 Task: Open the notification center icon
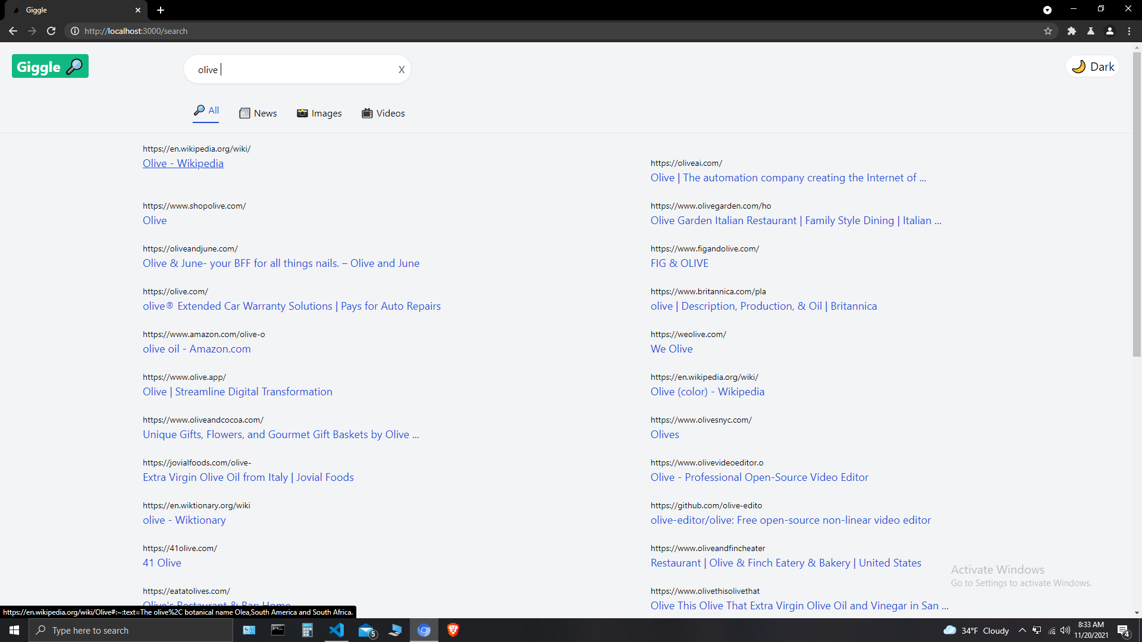[x=1124, y=630]
